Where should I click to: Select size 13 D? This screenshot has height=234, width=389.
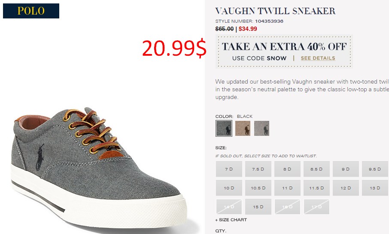point(375,188)
